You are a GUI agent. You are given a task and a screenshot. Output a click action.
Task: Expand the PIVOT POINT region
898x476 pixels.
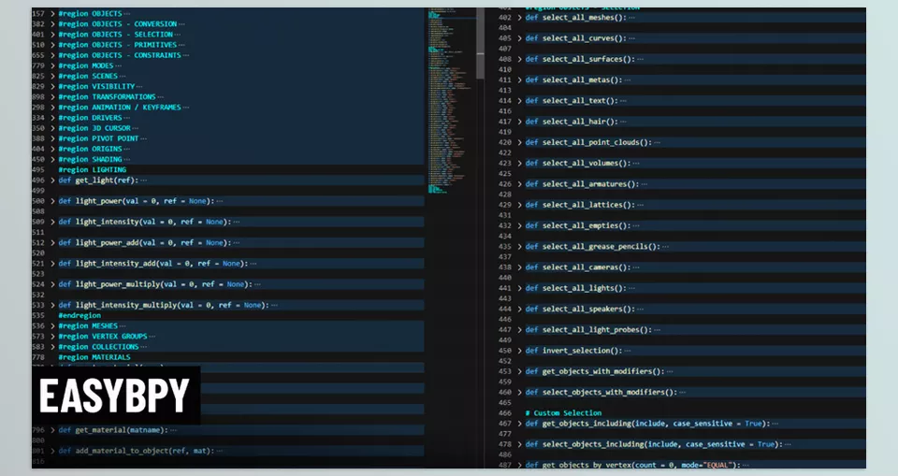[52, 138]
